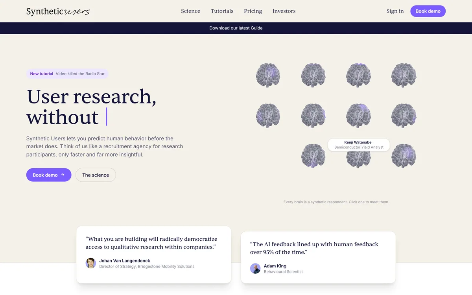The image size is (472, 295).
Task: Click the Behavioural Scientist title
Action: (x=283, y=272)
